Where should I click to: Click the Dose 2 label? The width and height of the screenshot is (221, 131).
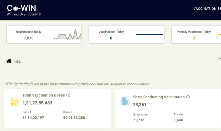pos(68,112)
